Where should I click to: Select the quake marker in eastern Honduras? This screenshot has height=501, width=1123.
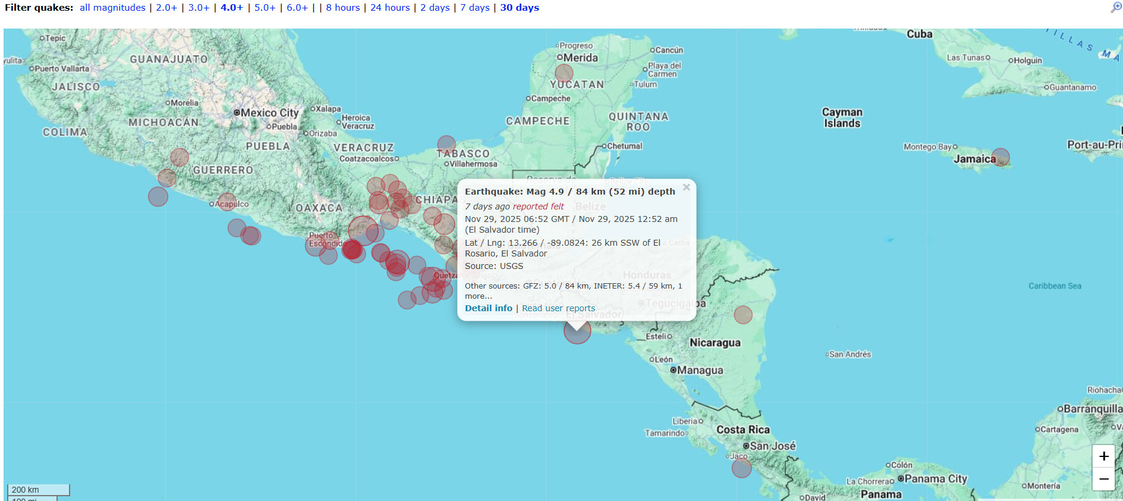point(743,315)
